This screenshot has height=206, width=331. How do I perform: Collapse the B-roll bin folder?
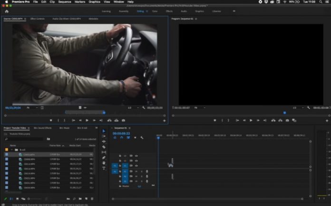point(12,150)
